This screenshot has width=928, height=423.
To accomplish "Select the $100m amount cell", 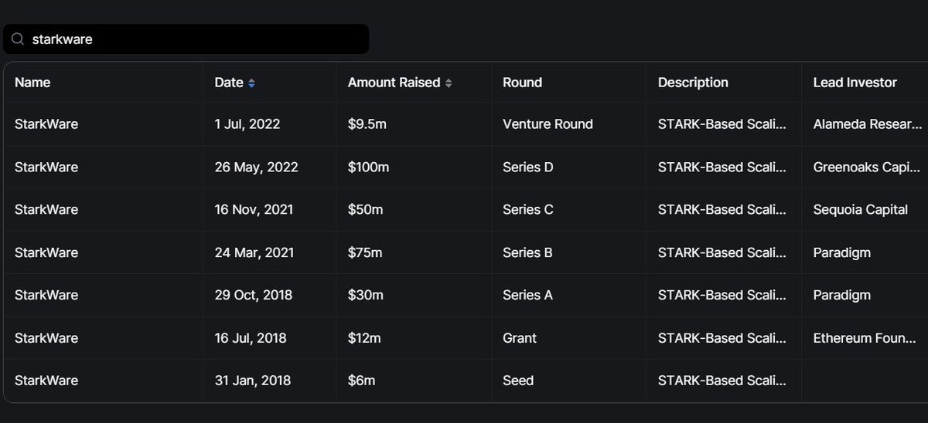I will [369, 167].
